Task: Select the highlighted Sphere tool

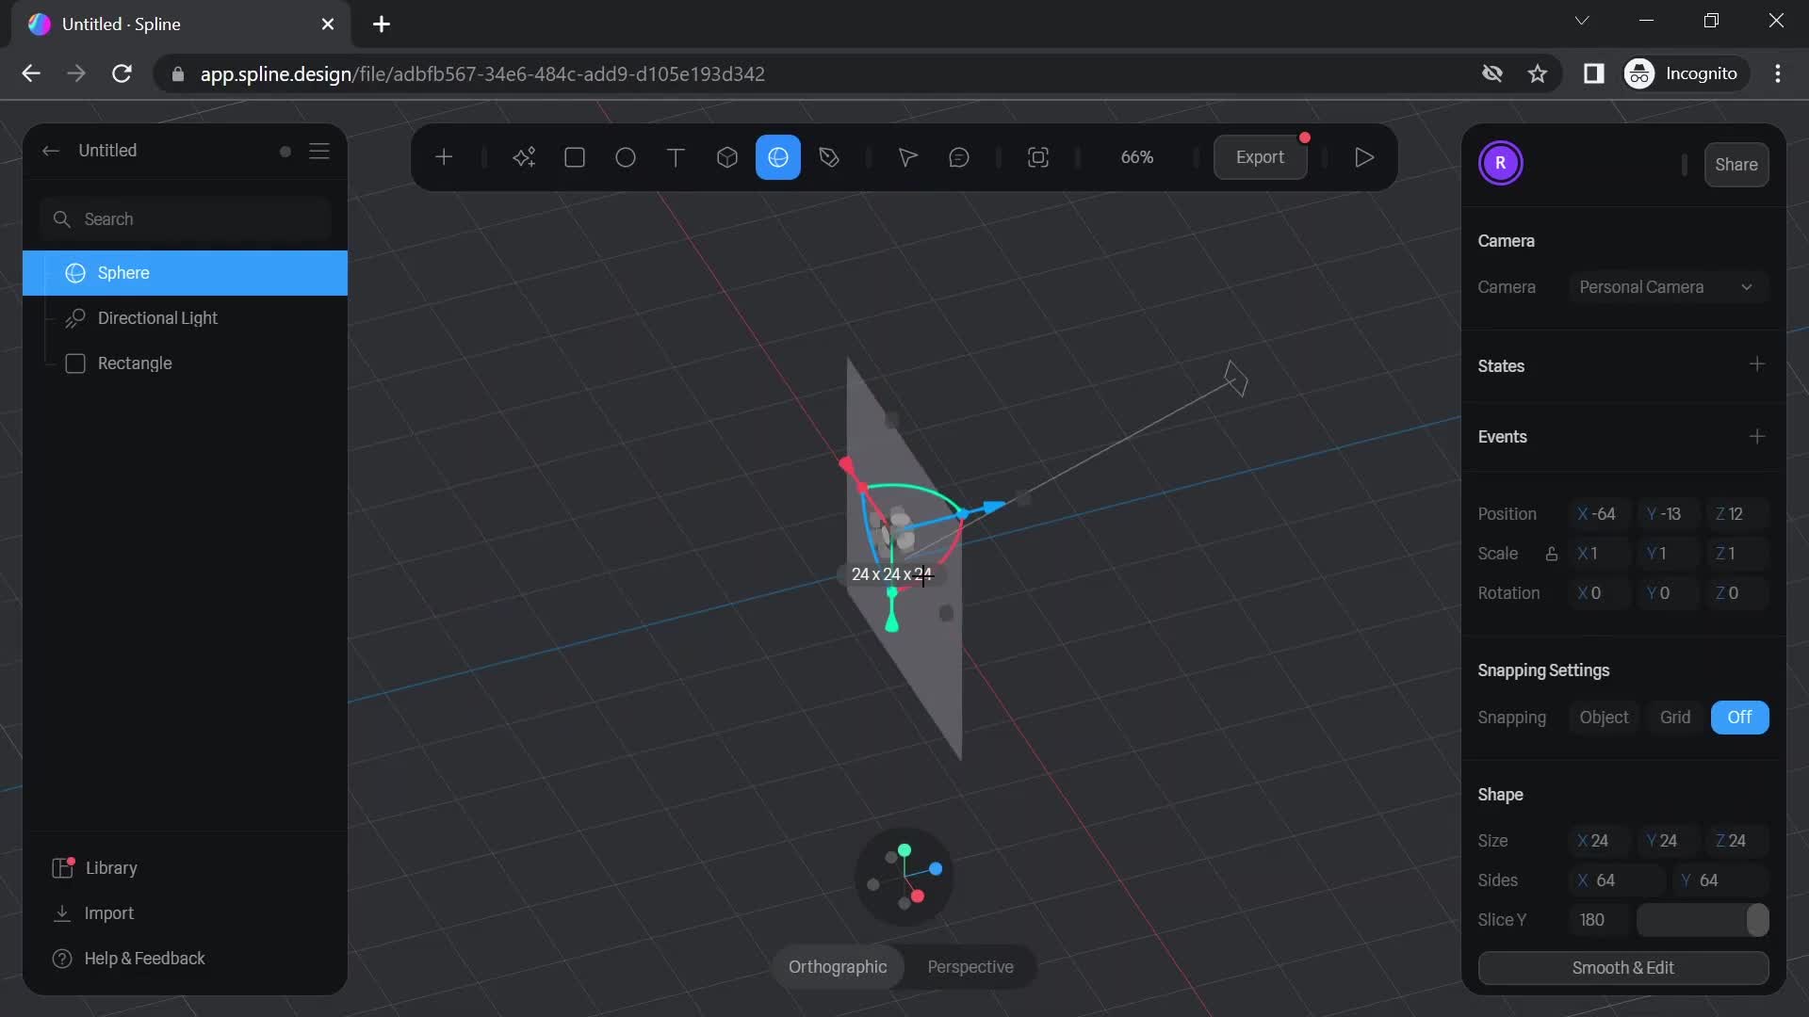Action: [x=778, y=157]
